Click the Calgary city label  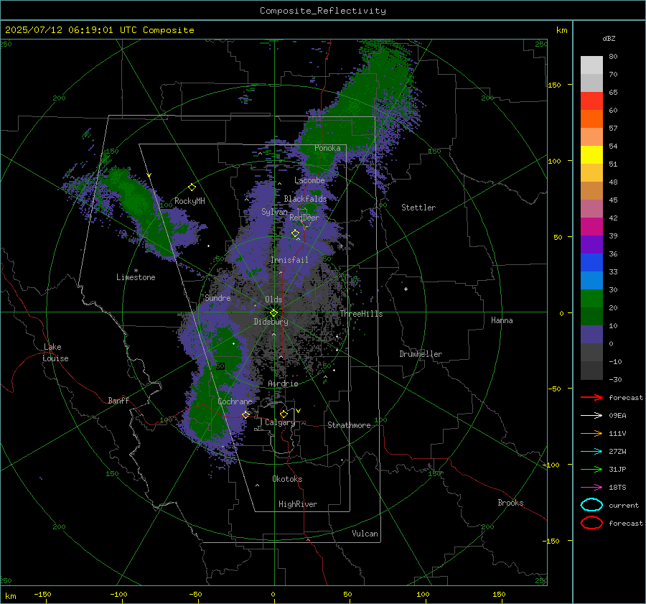tap(280, 422)
